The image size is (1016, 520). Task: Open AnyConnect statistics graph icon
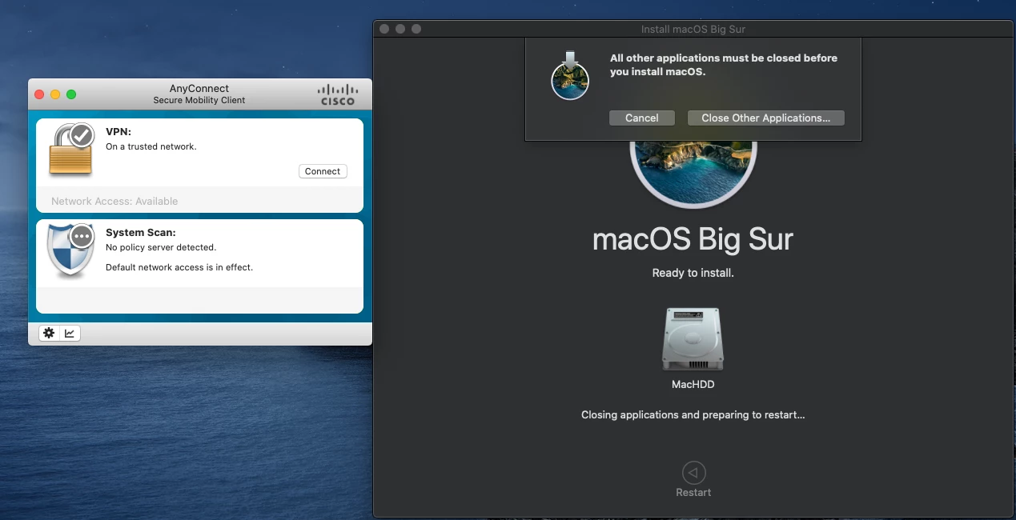70,333
